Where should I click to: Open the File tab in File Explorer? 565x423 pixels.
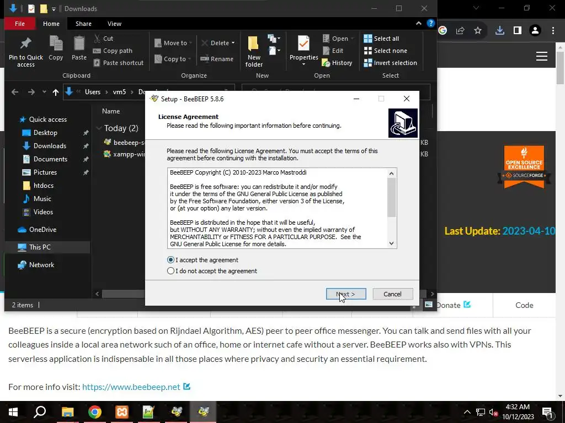tap(20, 24)
